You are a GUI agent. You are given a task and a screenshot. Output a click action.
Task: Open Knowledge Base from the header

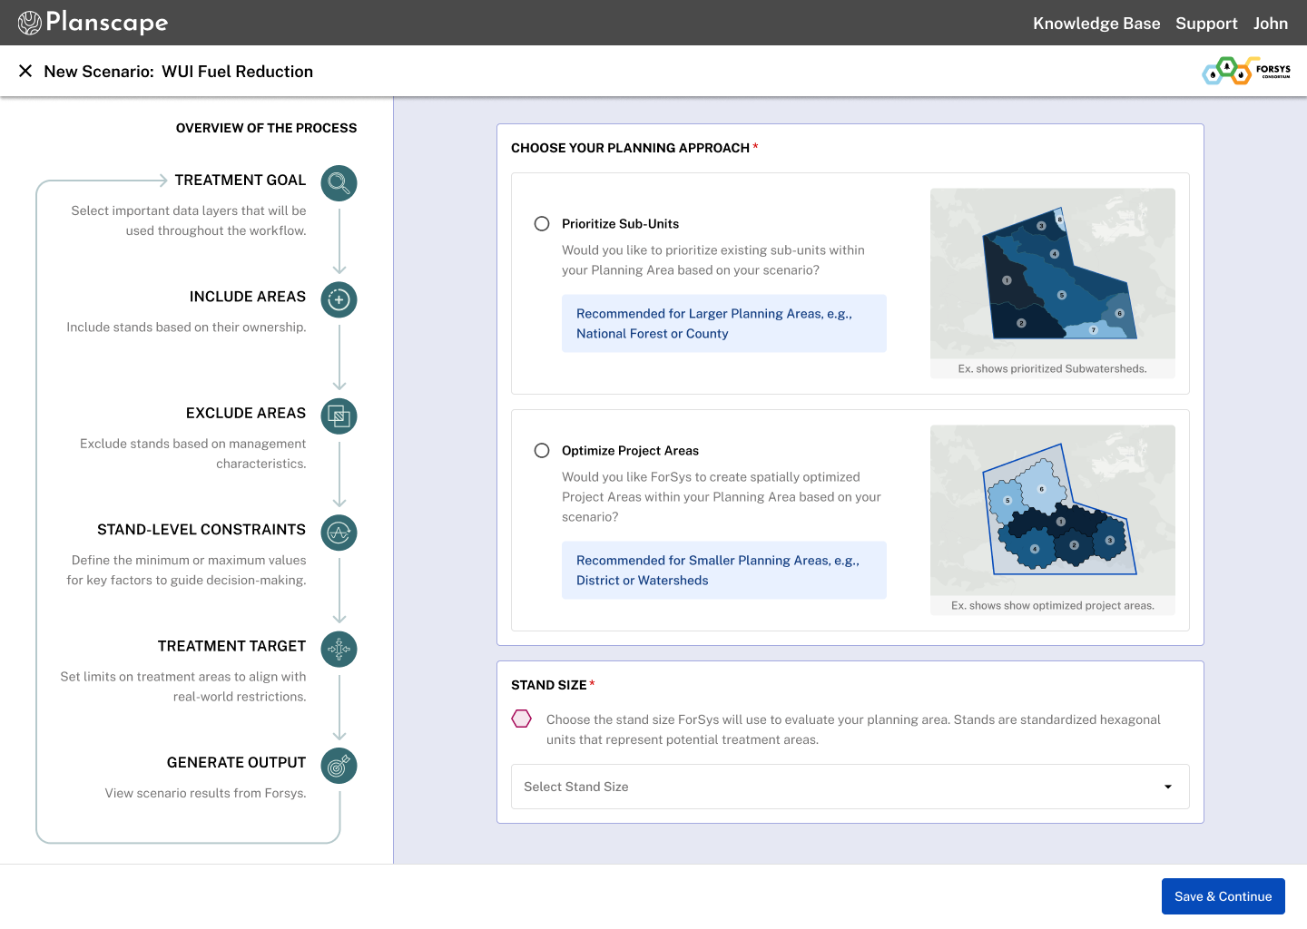coord(1096,24)
